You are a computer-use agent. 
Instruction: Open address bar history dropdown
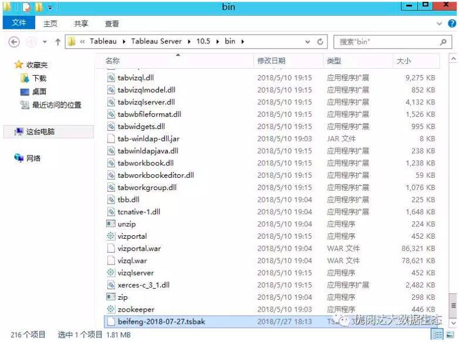click(x=308, y=42)
